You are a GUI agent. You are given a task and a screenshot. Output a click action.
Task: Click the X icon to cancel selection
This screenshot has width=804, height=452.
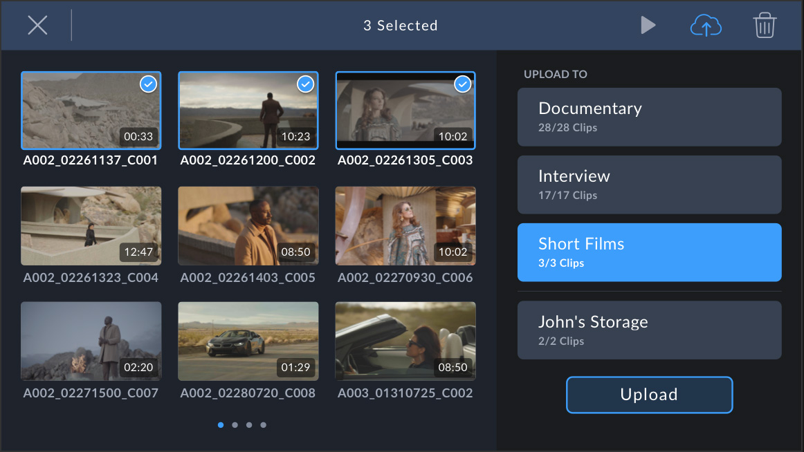point(37,26)
